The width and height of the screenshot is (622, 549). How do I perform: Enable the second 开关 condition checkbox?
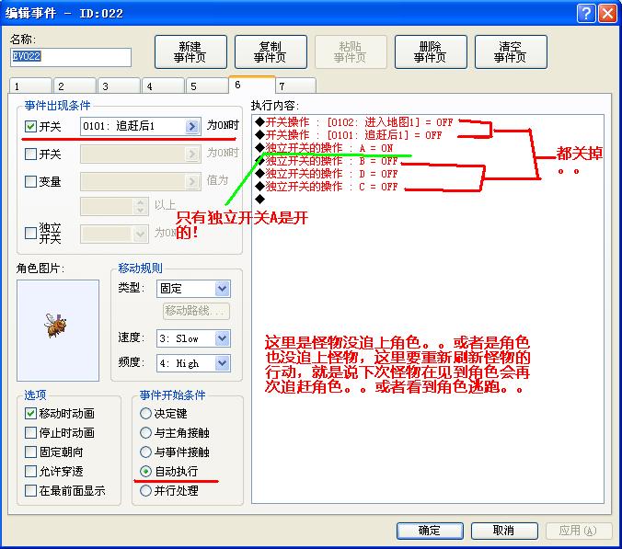[30, 154]
